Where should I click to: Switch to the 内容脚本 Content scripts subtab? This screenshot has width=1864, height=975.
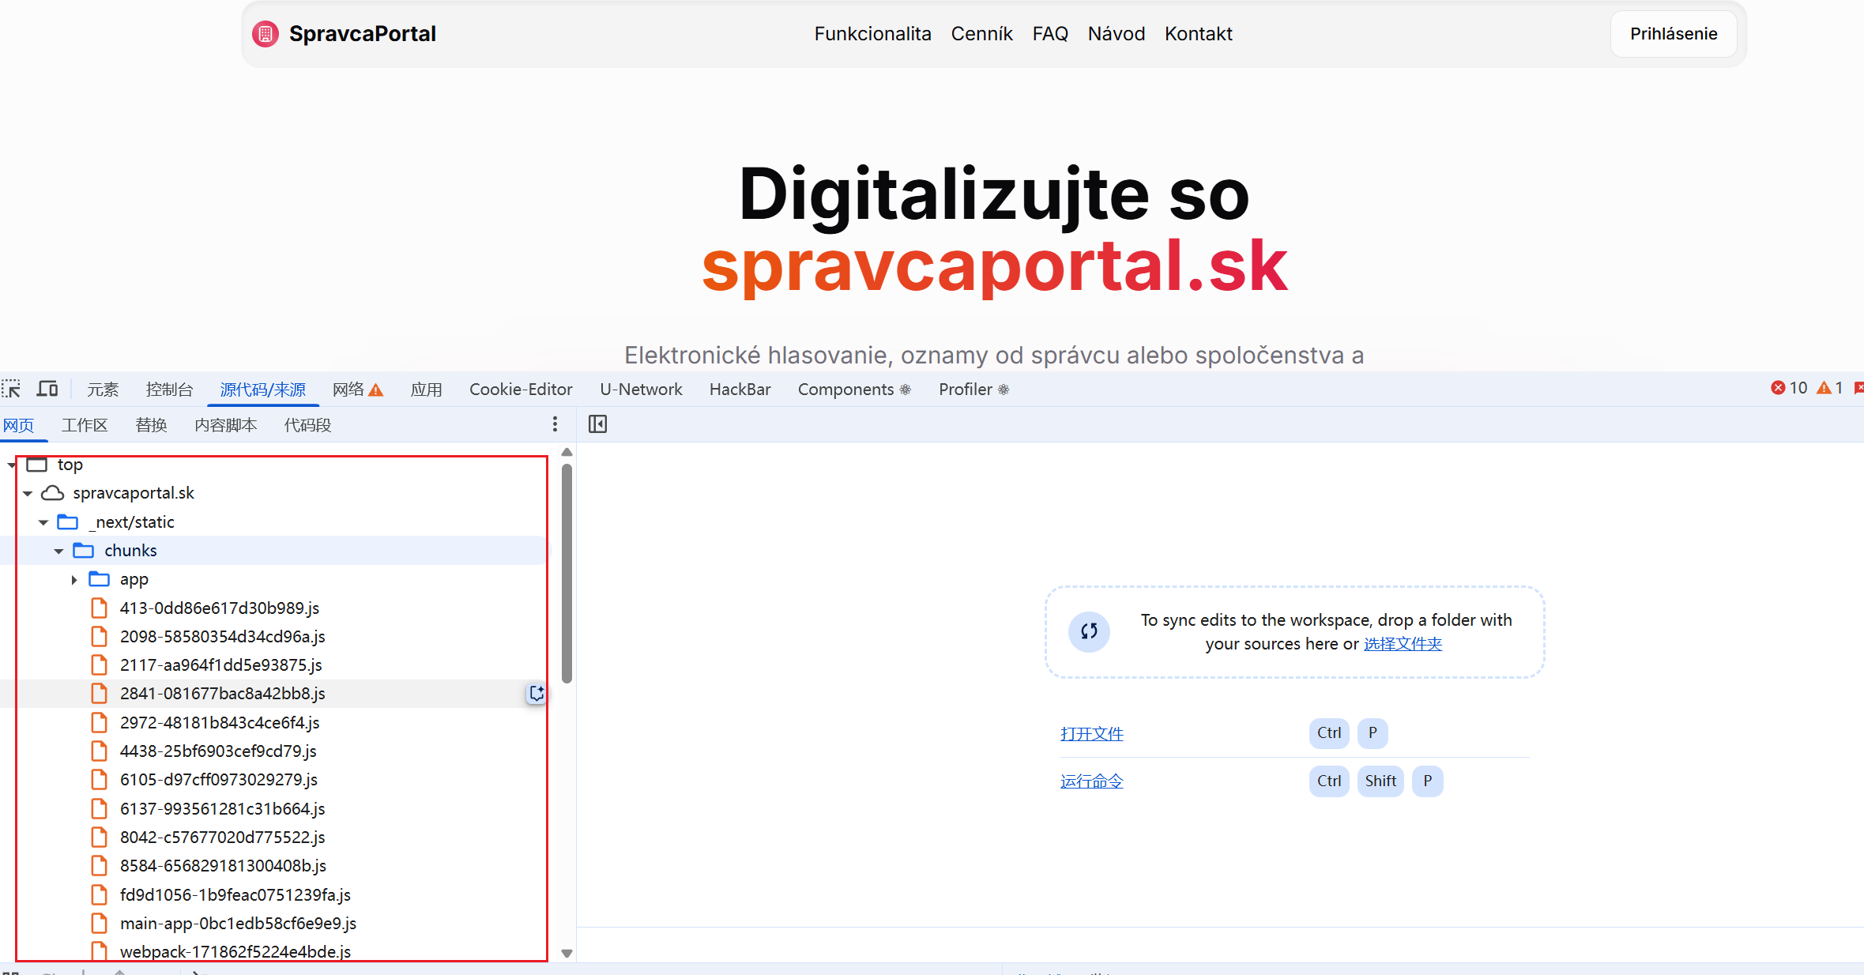(x=226, y=425)
